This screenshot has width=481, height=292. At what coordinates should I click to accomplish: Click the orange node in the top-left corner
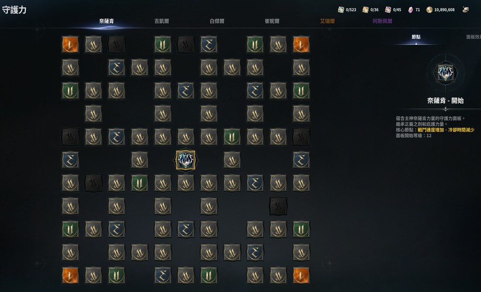70,44
